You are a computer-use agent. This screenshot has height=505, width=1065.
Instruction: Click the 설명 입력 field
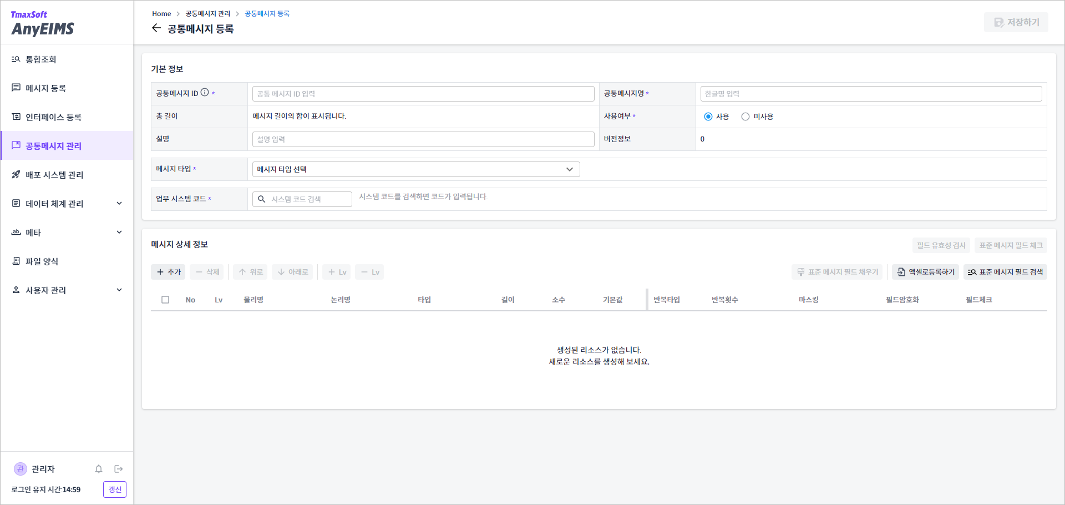point(423,139)
